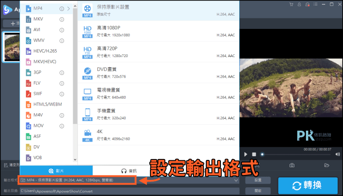The height and width of the screenshot is (196, 343).
Task: Select the MKV(HEVC) format icon
Action: coord(28,62)
